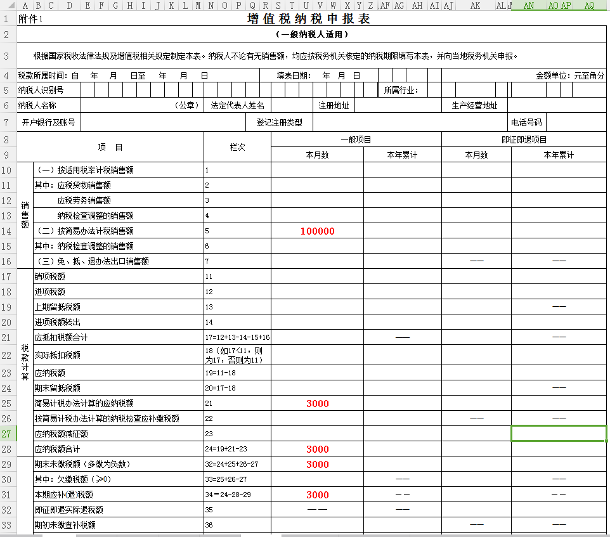Click the 即征即退项目 header cell
This screenshot has height=537, width=610.
pyautogui.click(x=523, y=139)
